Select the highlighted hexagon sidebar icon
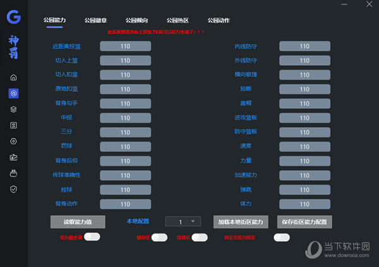The height and width of the screenshot is (267, 379). [x=14, y=93]
